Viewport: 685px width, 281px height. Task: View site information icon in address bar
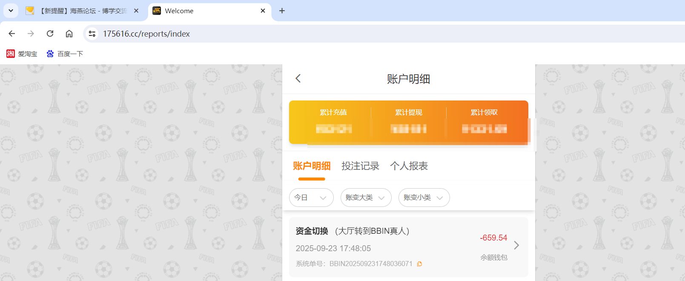click(x=92, y=34)
